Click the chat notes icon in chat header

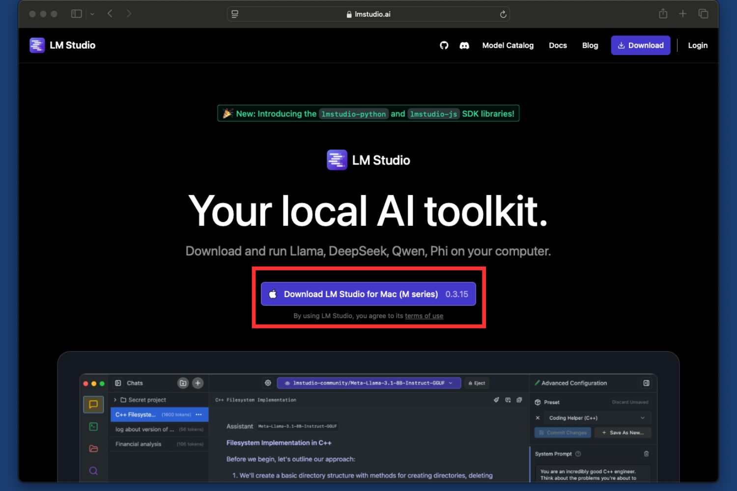point(508,400)
